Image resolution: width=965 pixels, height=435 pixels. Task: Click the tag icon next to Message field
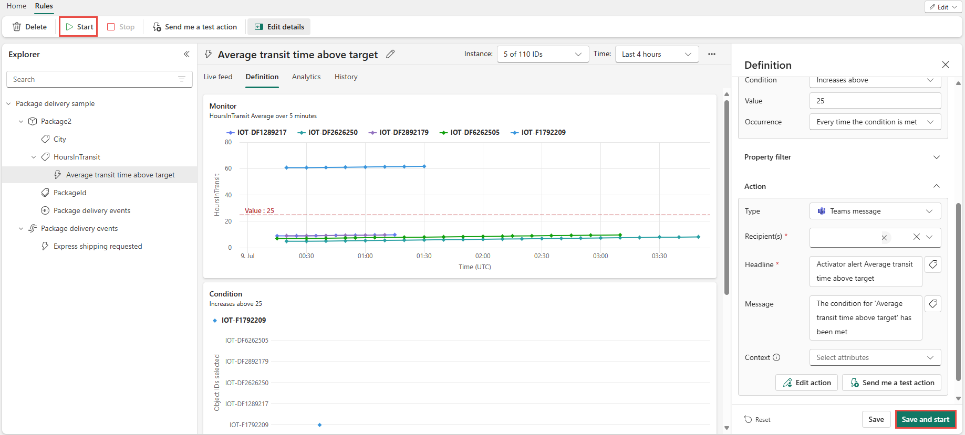point(933,304)
